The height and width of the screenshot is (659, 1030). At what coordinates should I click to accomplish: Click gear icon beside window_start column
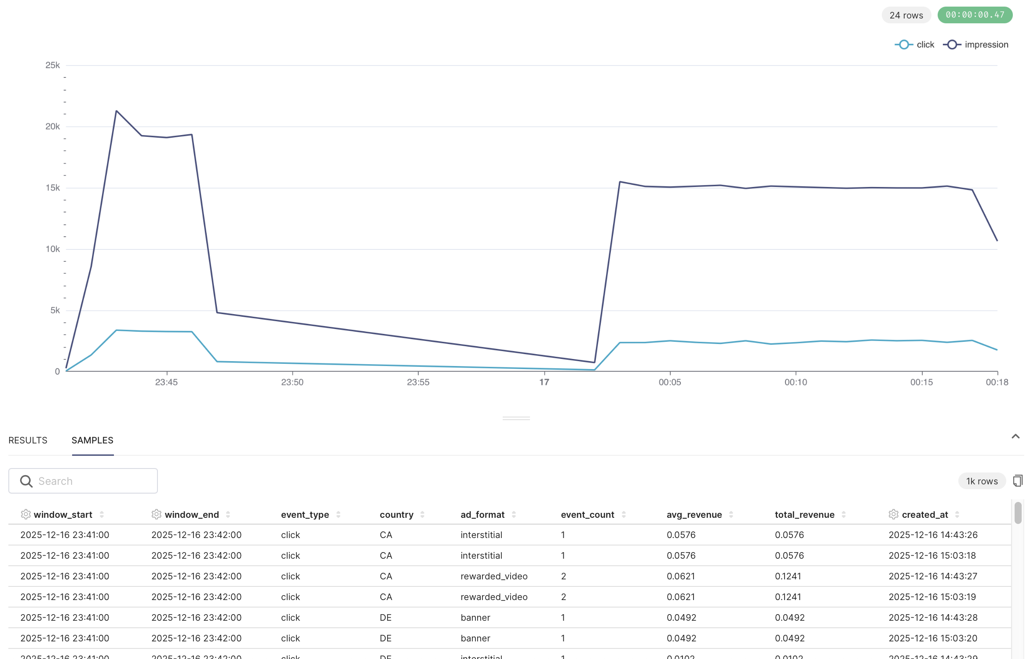(26, 514)
